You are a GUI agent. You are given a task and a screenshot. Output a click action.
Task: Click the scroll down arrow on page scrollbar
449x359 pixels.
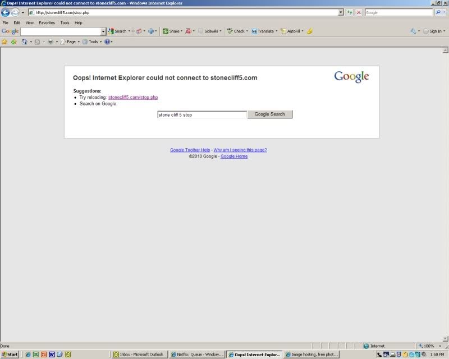point(445,339)
